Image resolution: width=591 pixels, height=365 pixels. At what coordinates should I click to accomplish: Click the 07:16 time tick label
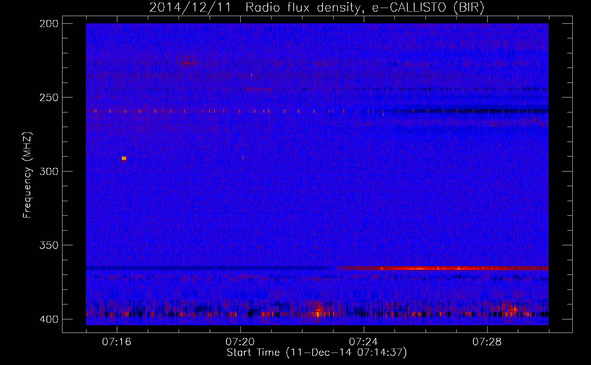coord(117,342)
